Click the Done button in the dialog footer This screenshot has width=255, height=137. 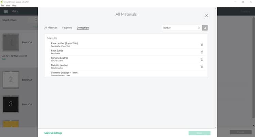point(200,133)
